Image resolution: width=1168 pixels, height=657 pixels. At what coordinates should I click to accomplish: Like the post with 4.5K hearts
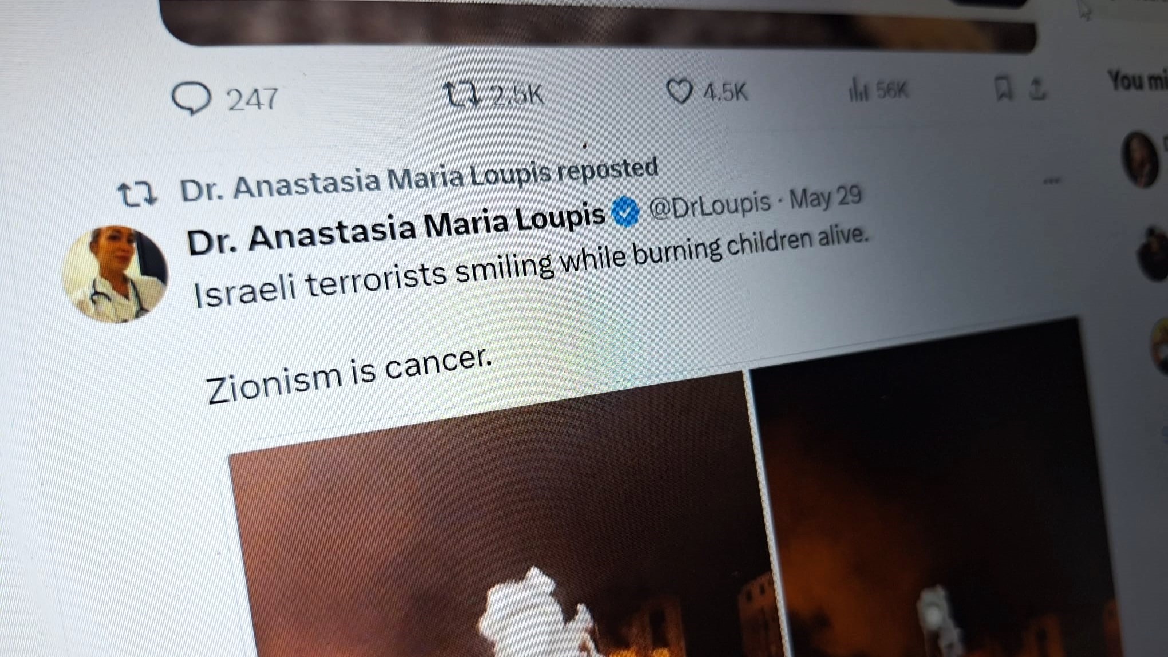[680, 92]
